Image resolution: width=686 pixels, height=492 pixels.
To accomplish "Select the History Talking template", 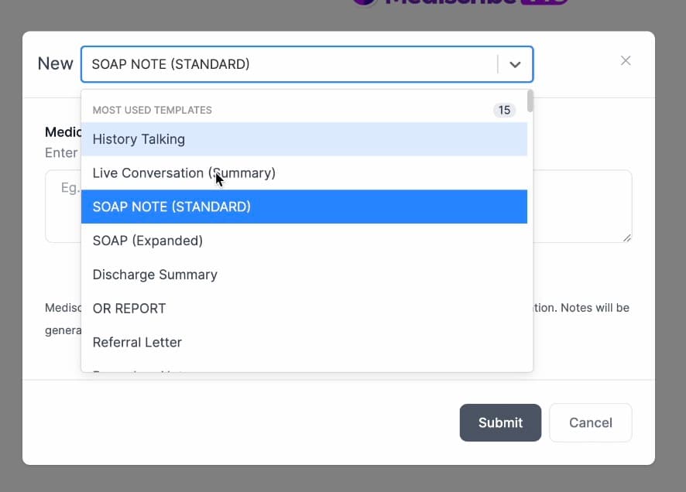I will (138, 139).
